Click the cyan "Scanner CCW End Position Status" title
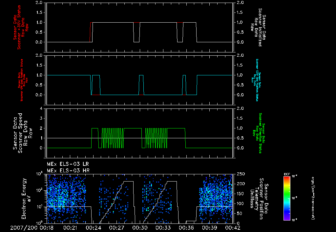The width and height of the screenshot is (336, 232). 256,80
